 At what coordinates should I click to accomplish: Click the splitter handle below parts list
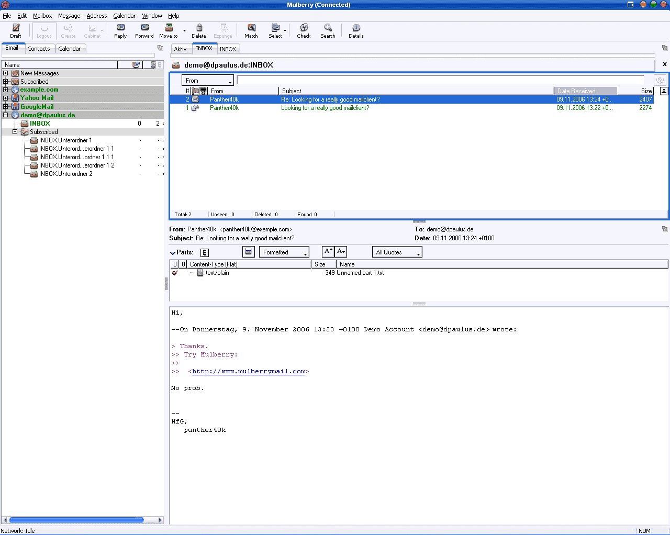point(419,304)
